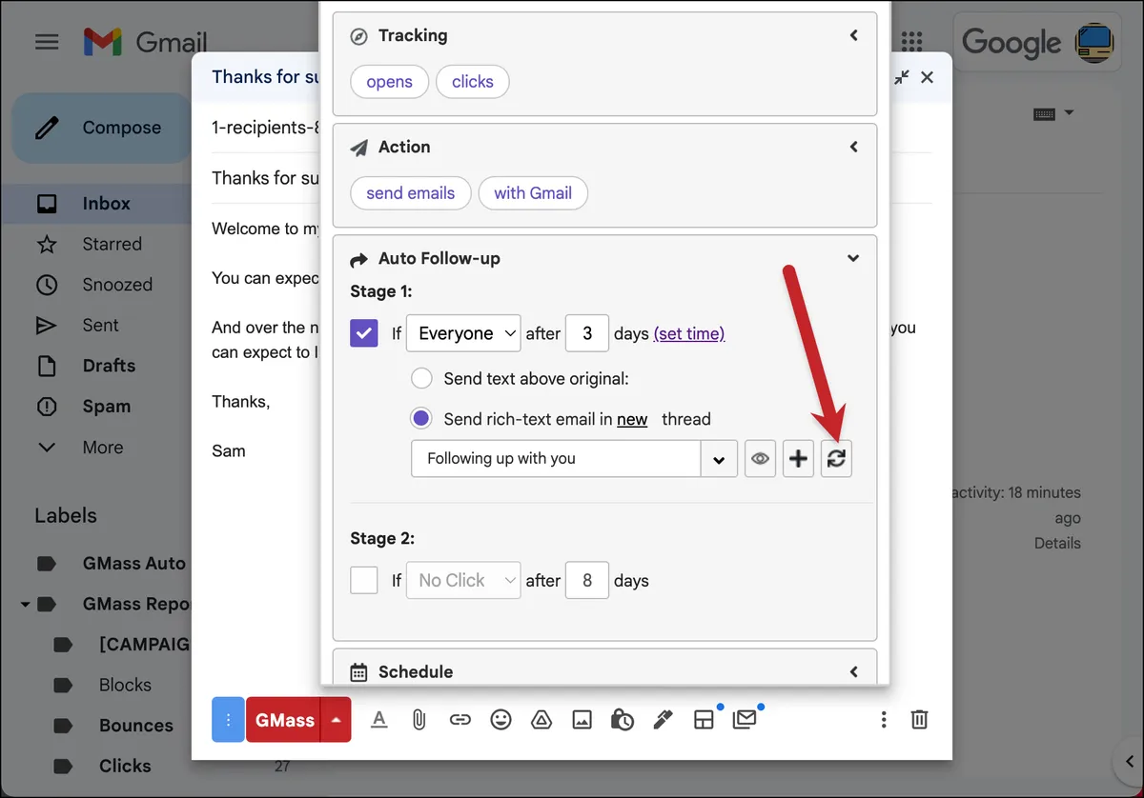The height and width of the screenshot is (798, 1144).
Task: Click the Details link under account activity
Action: [x=1057, y=543]
